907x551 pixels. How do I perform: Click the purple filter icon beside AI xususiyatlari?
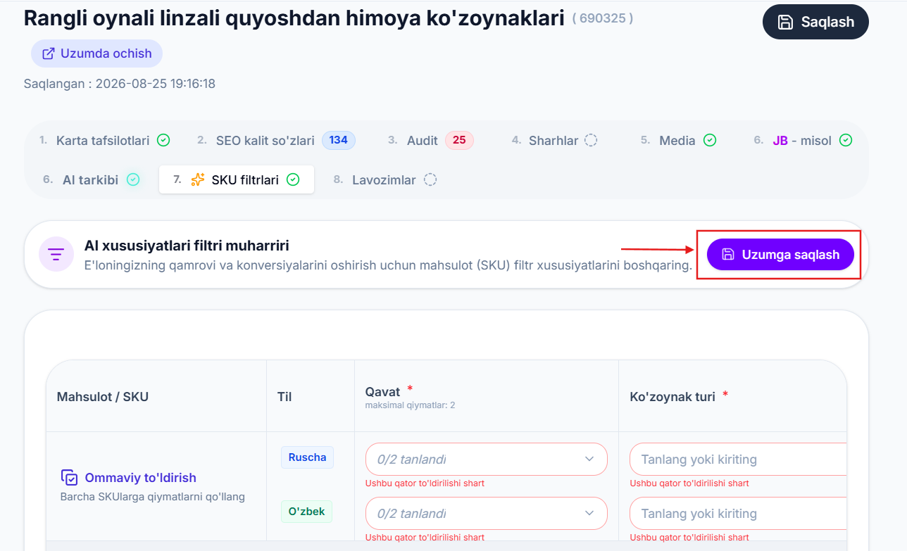tap(56, 254)
